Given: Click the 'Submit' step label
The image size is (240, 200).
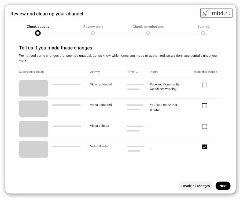Looking at the screenshot, I should pos(203,27).
